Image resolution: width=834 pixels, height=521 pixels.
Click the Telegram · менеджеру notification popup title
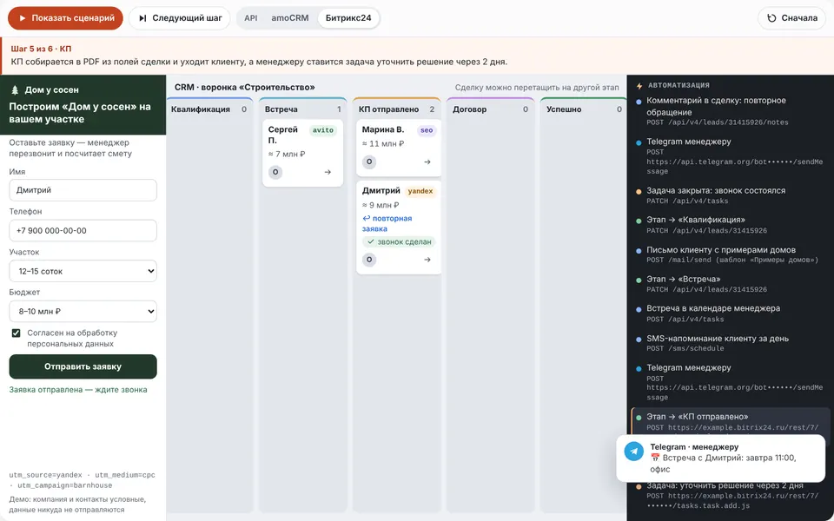point(694,447)
